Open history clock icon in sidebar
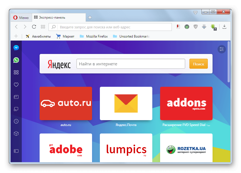The height and width of the screenshot is (173, 241). pos(16,121)
